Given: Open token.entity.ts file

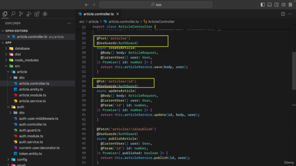Looking at the screenshot, I should pyautogui.click(x=31, y=154).
